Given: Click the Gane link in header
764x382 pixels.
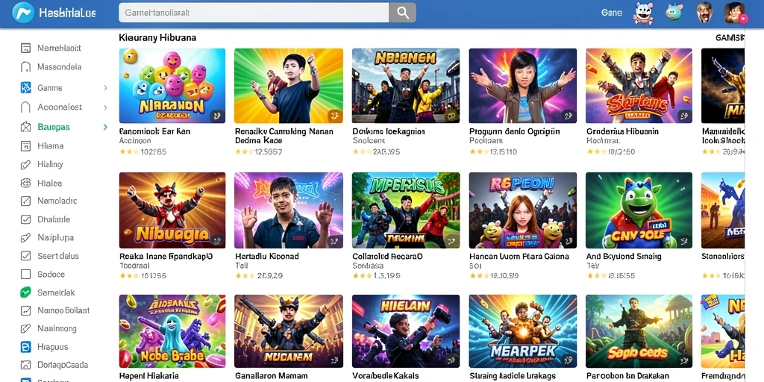Looking at the screenshot, I should point(612,13).
